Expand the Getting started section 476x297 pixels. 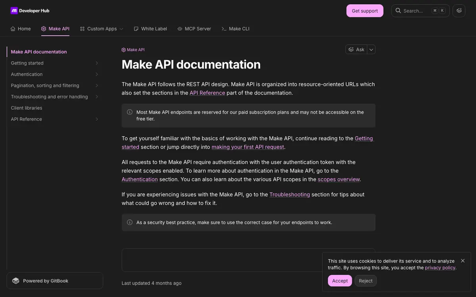point(97,63)
